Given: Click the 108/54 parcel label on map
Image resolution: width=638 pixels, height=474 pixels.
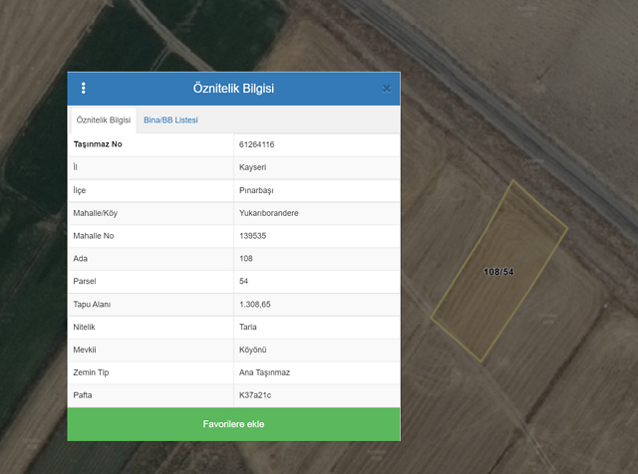Looking at the screenshot, I should (498, 272).
